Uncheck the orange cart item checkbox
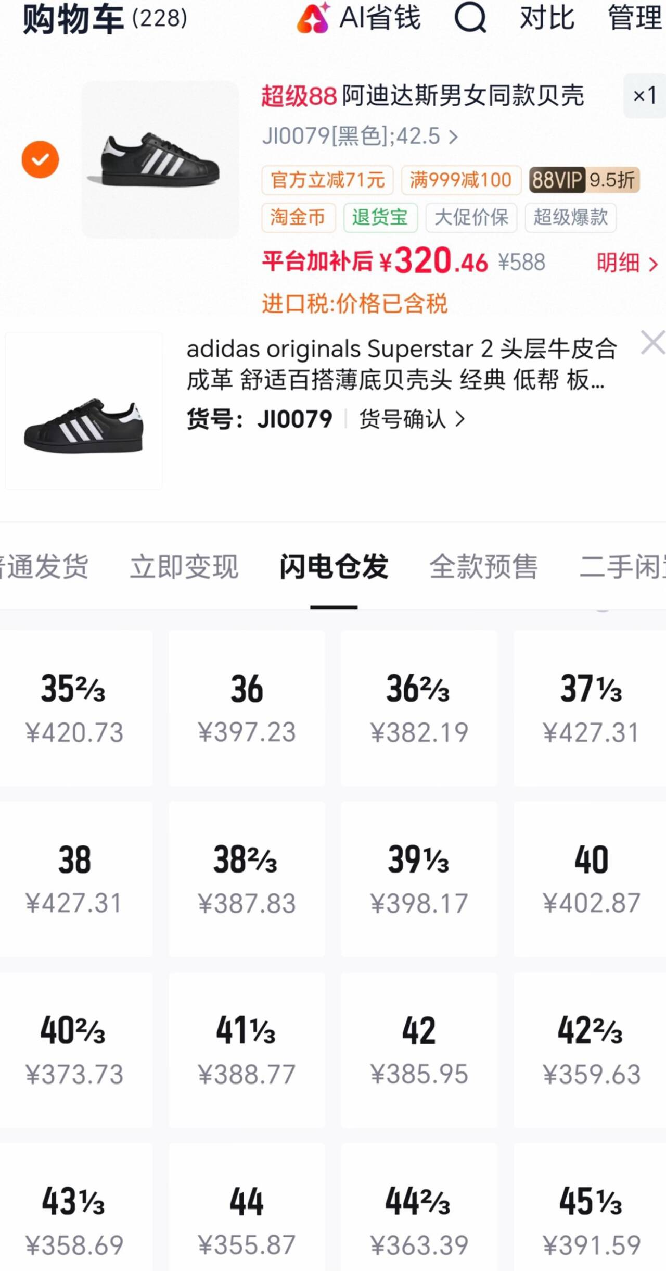Viewport: 666px width, 1271px height. [x=40, y=159]
